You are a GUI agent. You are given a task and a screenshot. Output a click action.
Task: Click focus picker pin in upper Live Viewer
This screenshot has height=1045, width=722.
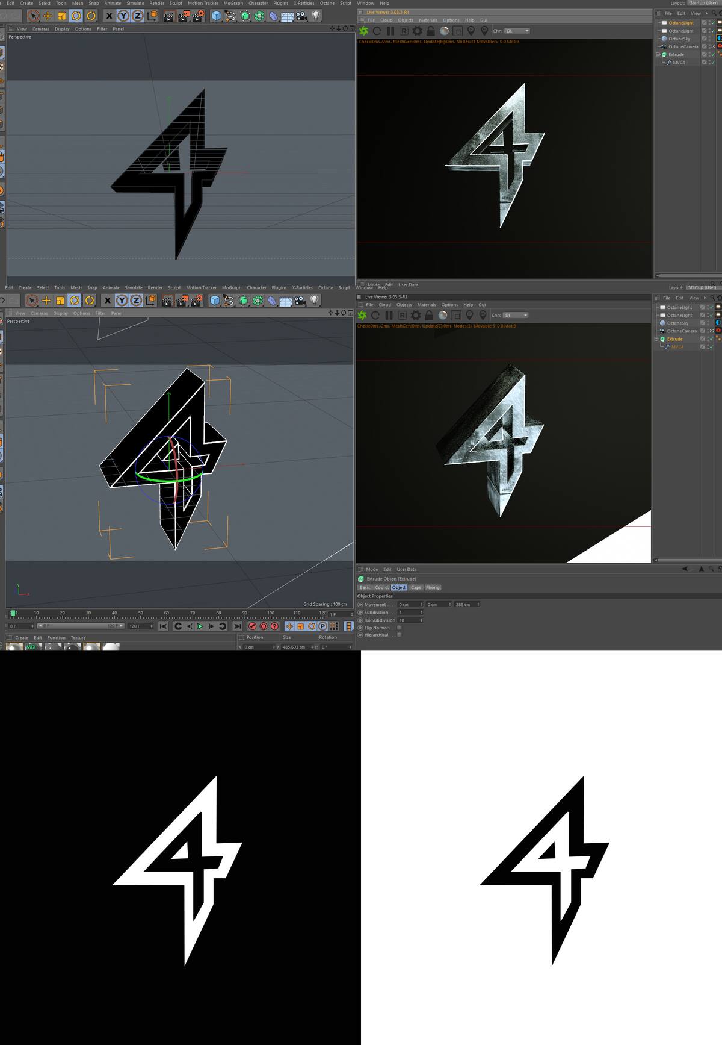471,31
